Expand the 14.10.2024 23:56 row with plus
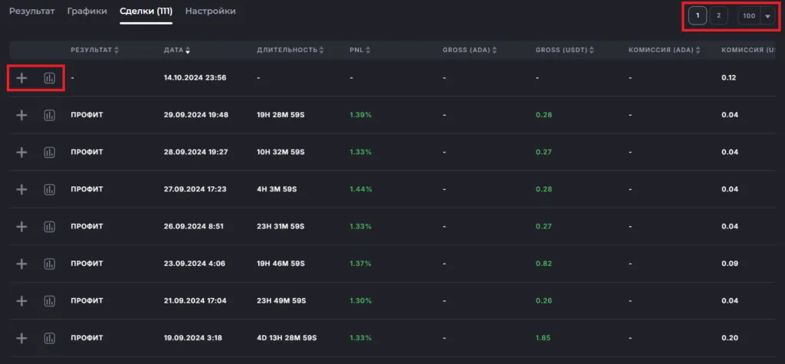This screenshot has width=785, height=364. 21,78
